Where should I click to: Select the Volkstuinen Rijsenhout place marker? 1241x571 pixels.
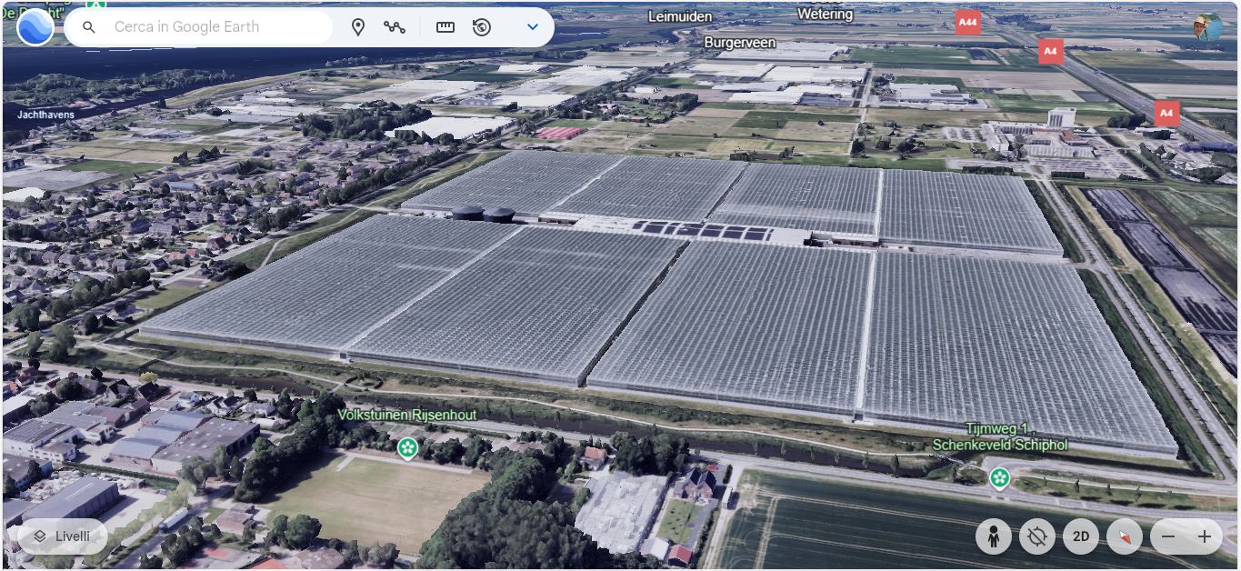408,446
